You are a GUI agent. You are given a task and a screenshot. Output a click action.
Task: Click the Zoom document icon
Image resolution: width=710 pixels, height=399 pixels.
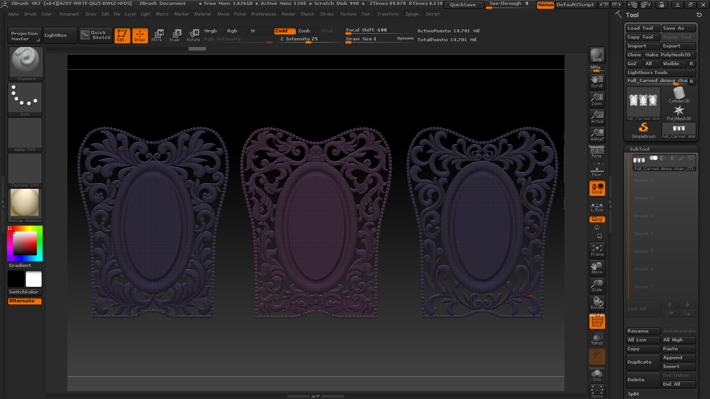[597, 99]
